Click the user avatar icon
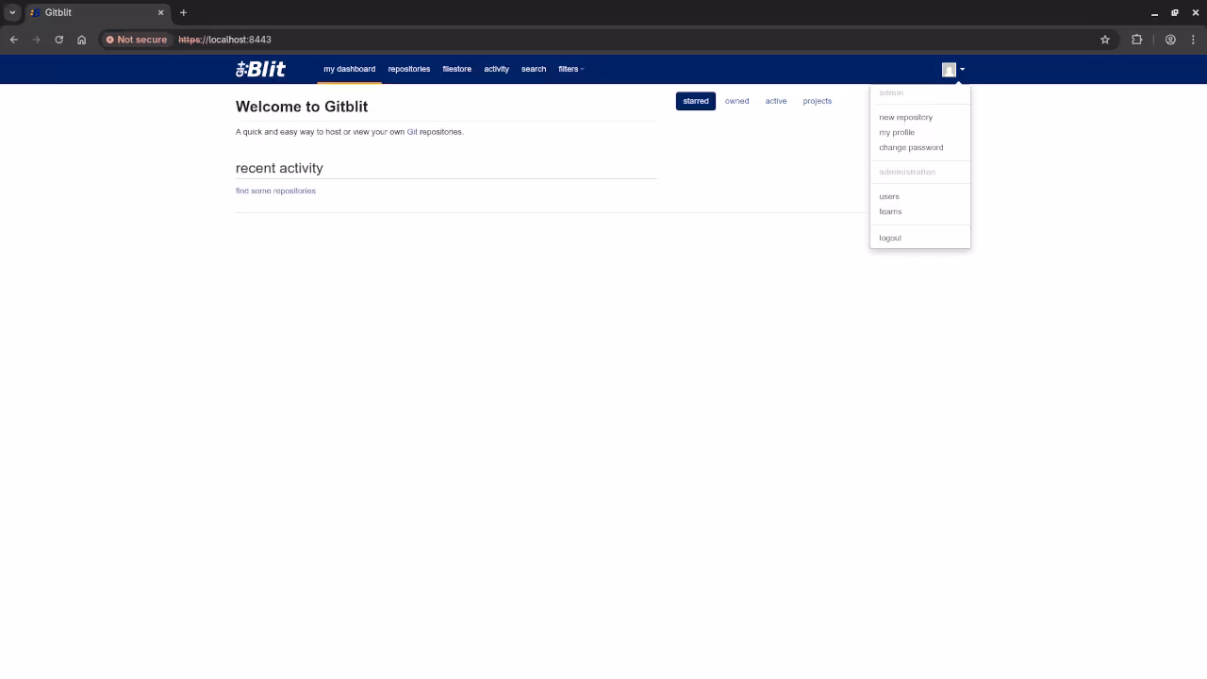The width and height of the screenshot is (1207, 679). [x=950, y=70]
